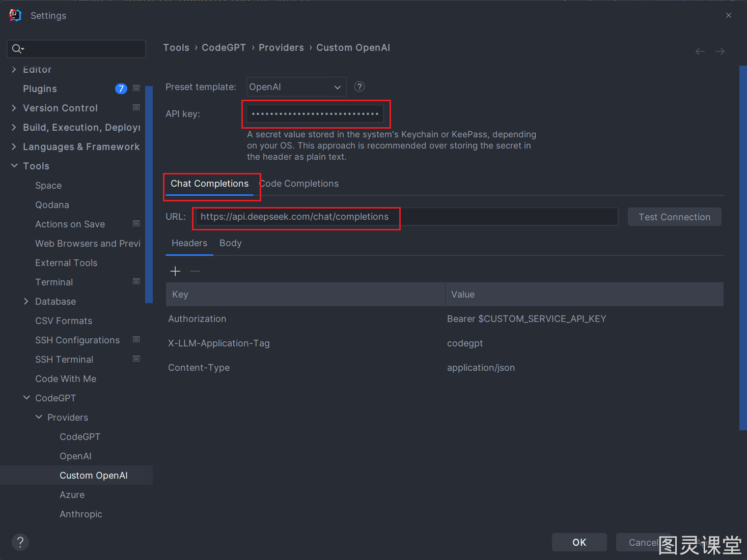Select the Headers tab
Viewport: 747px width, 560px height.
[189, 243]
